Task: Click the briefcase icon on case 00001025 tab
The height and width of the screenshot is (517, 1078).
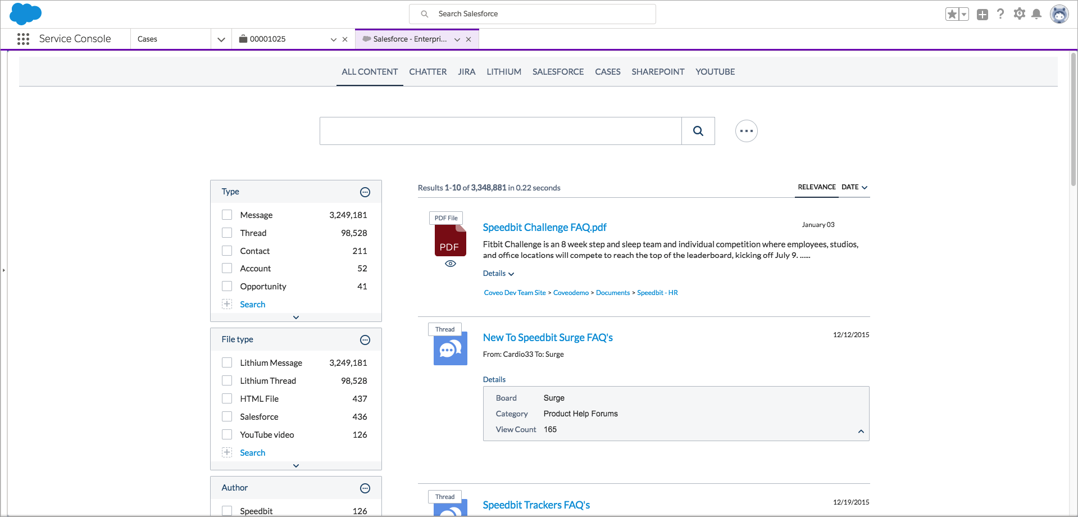Action: coord(243,39)
